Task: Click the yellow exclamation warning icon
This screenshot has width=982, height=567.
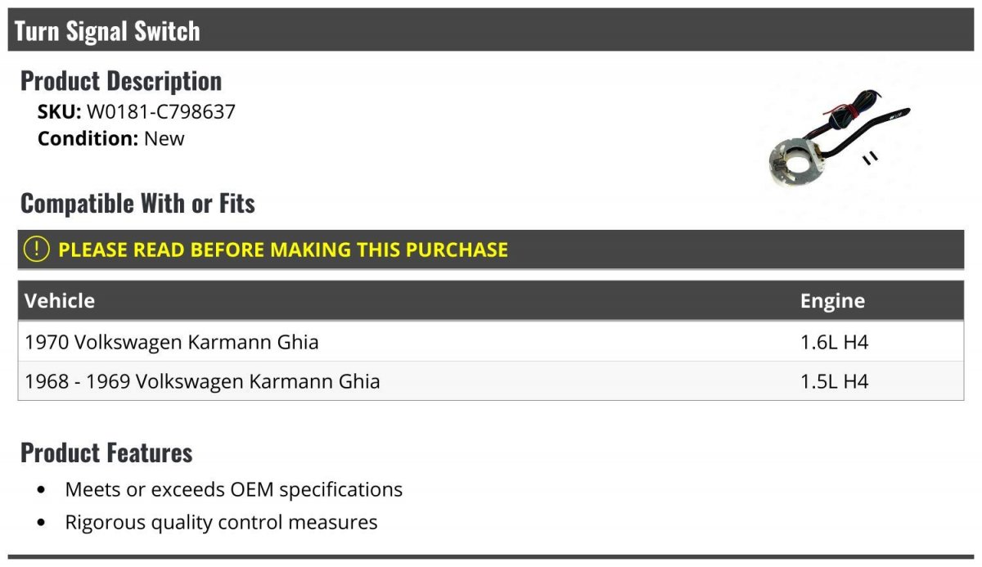Action: 36,249
